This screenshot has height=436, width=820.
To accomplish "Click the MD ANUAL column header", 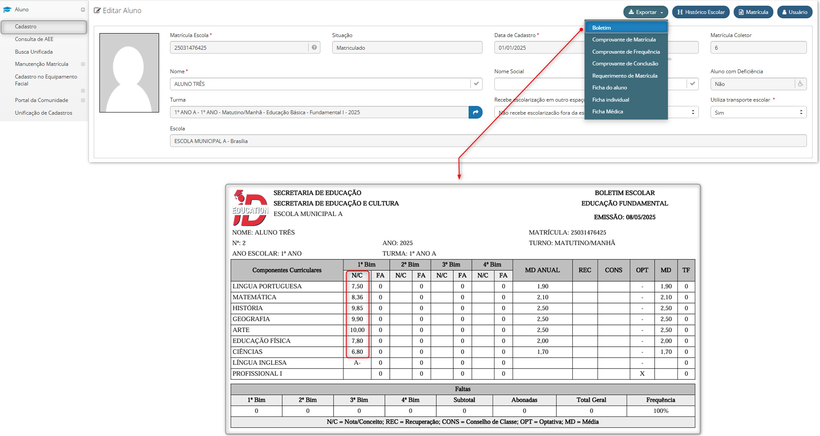I will 542,270.
